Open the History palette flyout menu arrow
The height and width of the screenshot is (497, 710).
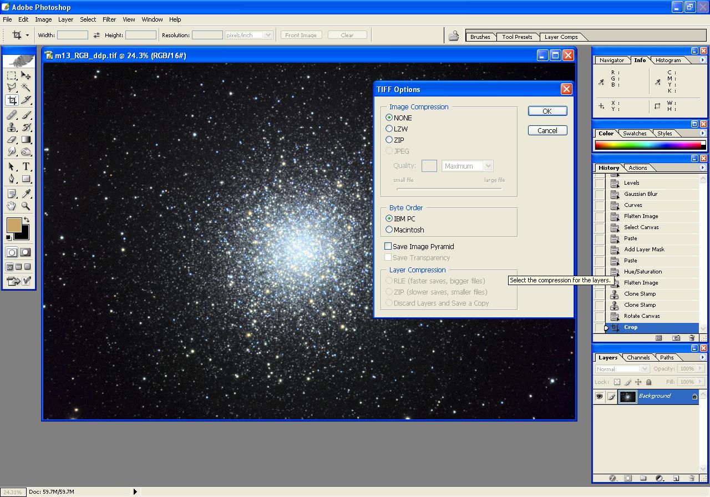(x=703, y=168)
